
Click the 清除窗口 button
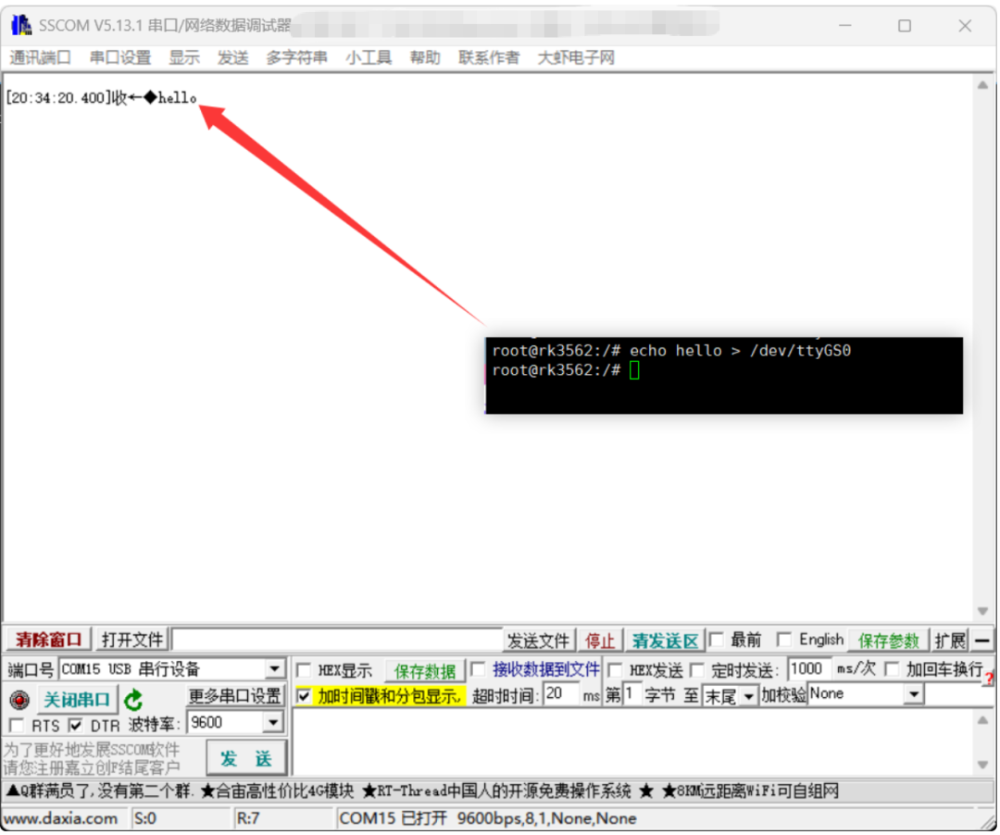click(48, 640)
